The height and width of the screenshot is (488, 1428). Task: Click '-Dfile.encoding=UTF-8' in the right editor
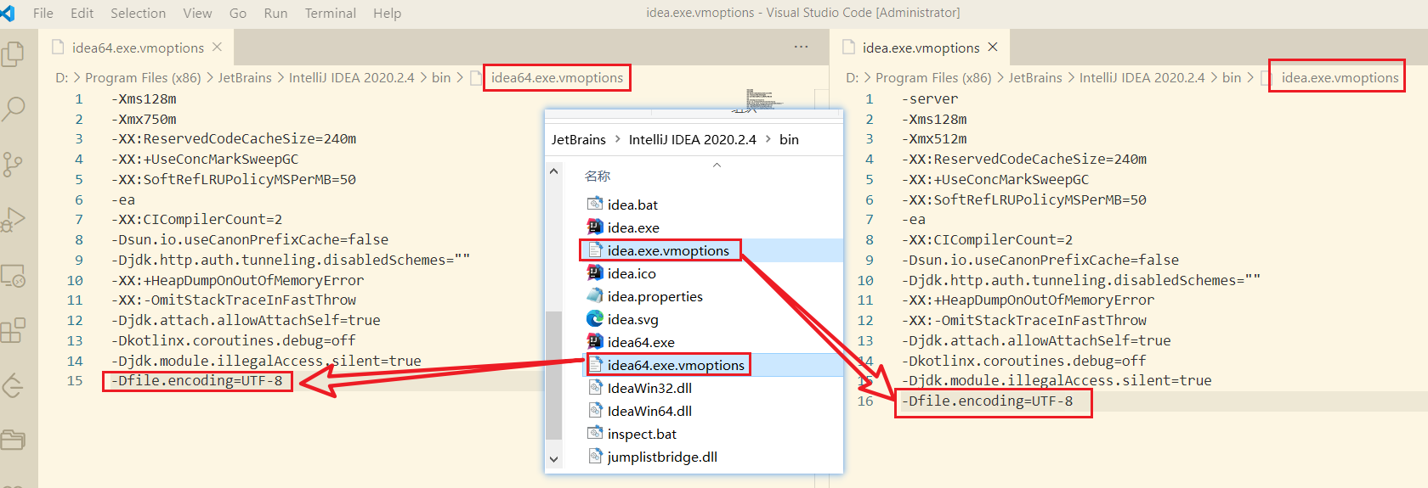tap(987, 401)
